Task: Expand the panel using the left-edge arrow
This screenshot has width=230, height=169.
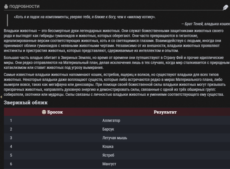Action: pos(1,97)
